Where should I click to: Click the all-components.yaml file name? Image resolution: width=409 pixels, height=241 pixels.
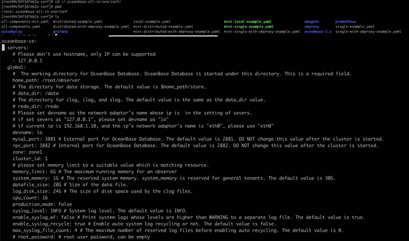pyautogui.click(x=21, y=27)
